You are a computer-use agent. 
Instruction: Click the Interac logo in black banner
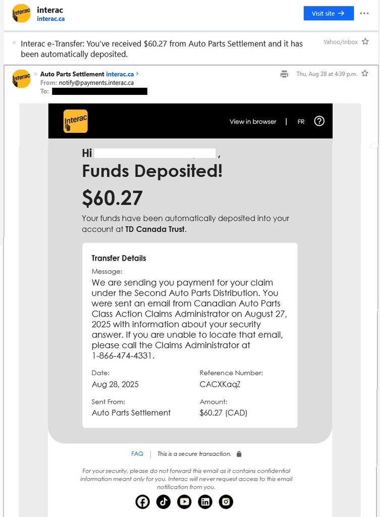coord(75,121)
